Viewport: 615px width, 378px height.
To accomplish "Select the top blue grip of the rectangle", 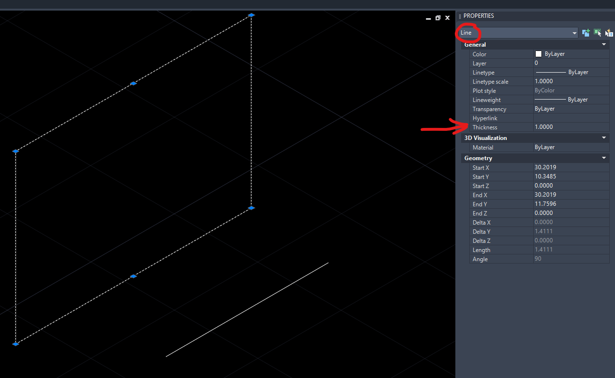I will point(251,15).
